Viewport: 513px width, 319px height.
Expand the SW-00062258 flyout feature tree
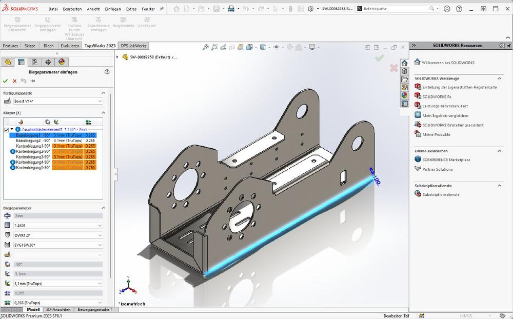(117, 57)
